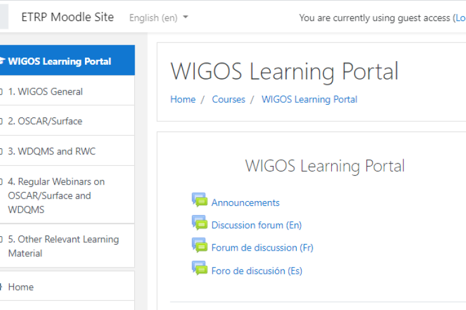Click the graduation cap icon in sidebar
This screenshot has height=310, width=466.
click(x=2, y=61)
